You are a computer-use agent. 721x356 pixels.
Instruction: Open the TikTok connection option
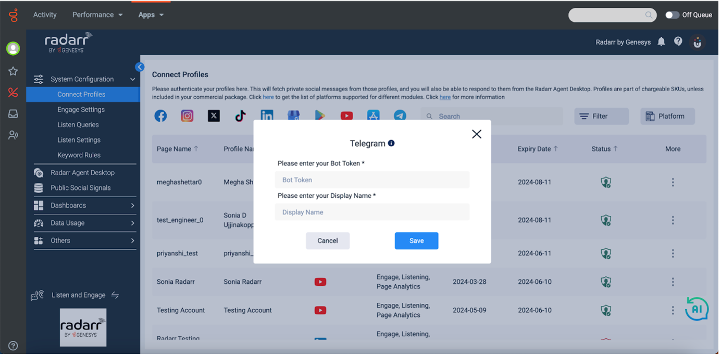click(240, 116)
